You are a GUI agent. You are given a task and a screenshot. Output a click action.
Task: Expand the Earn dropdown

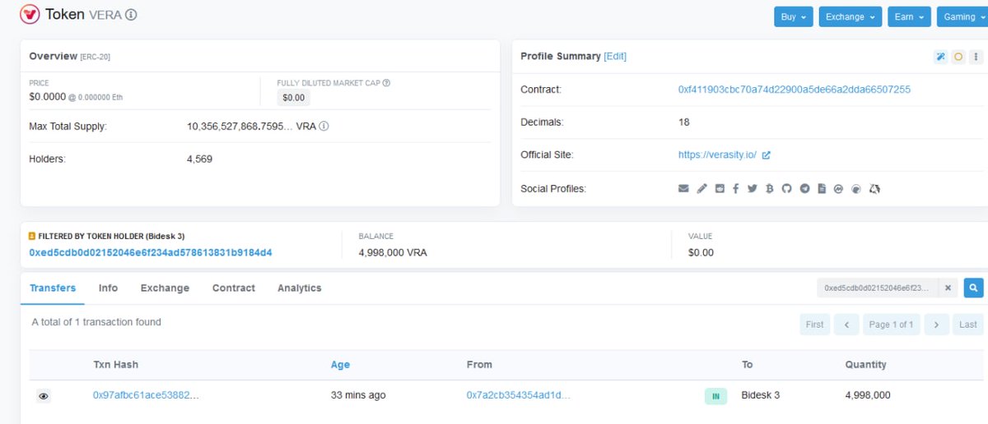click(x=909, y=17)
